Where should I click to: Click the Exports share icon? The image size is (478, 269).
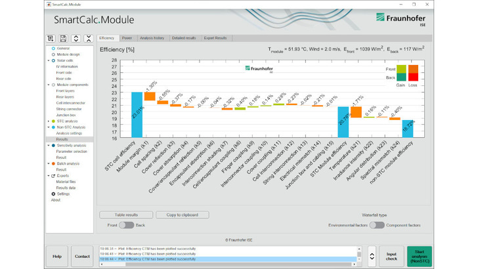coord(53,176)
